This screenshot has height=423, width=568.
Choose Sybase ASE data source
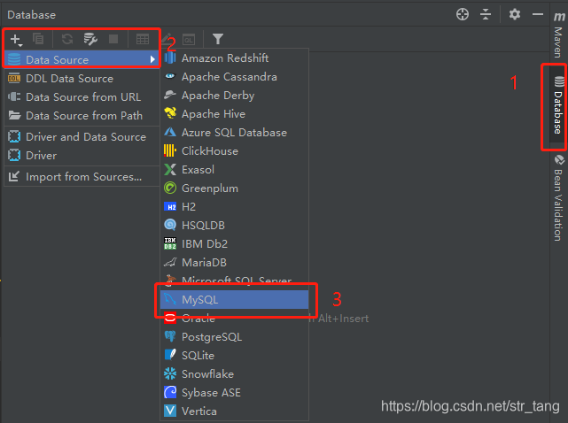(x=234, y=393)
